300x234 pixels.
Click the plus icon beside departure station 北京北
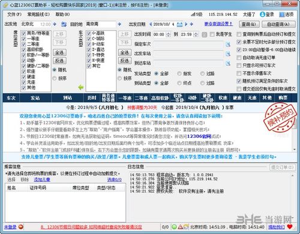(x=55, y=24)
